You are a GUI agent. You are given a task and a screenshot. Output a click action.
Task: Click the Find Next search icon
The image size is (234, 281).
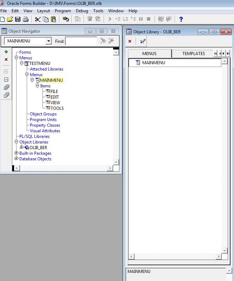pos(103,41)
